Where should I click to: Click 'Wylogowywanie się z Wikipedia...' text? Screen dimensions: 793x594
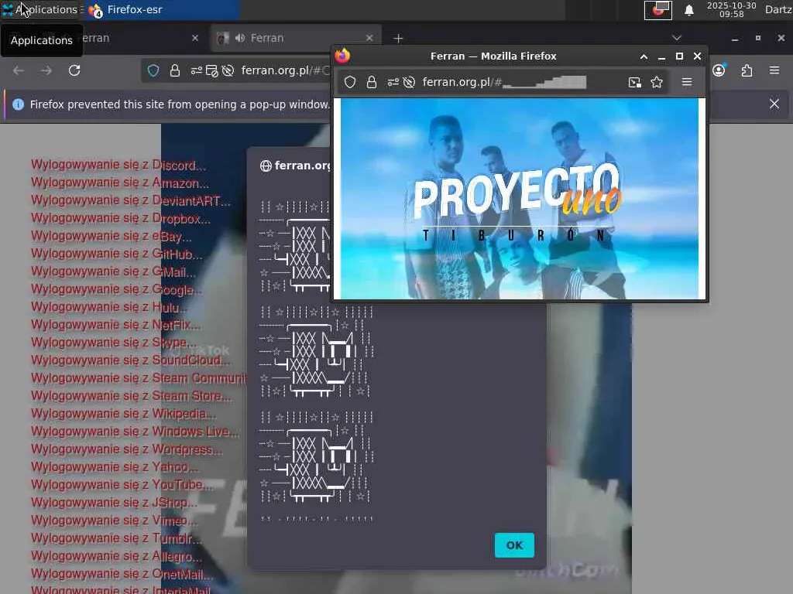pyautogui.click(x=123, y=415)
